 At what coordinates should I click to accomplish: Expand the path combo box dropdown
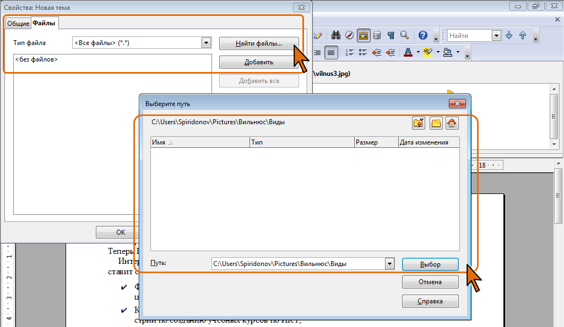(390, 264)
